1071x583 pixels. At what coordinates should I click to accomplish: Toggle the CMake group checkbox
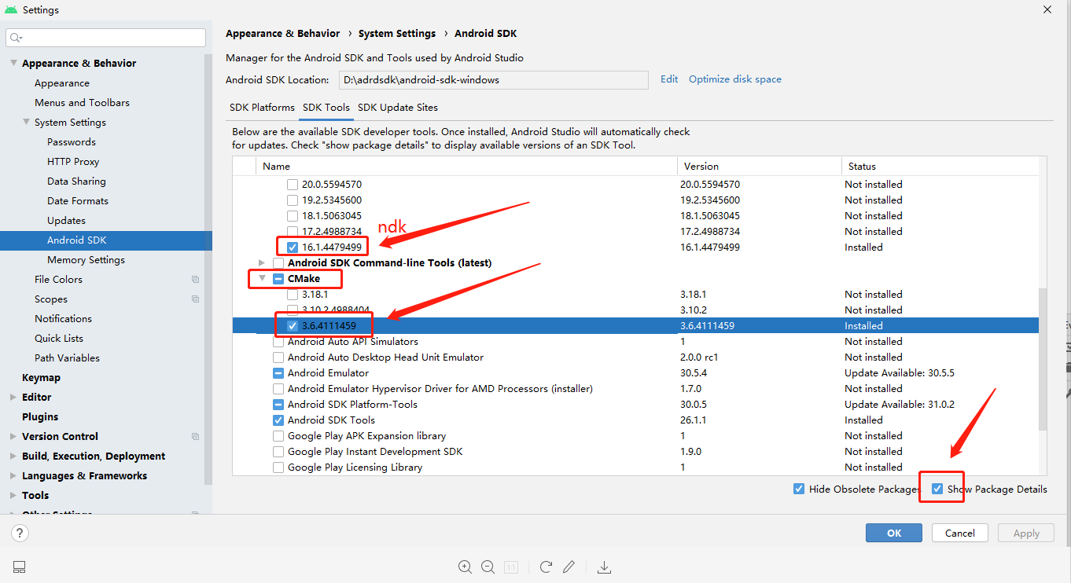tap(278, 279)
